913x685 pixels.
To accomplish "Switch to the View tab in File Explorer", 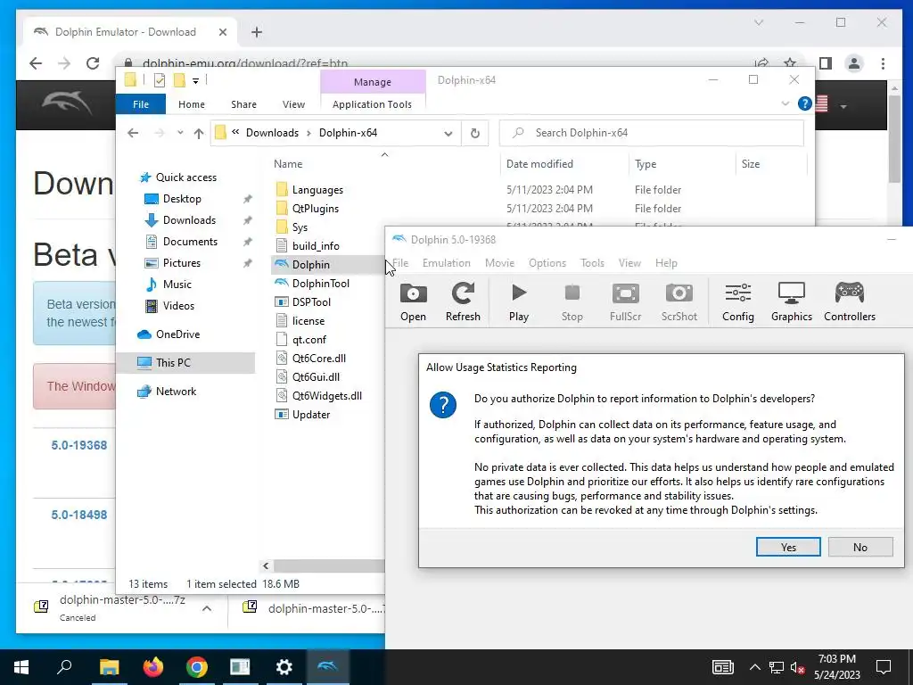I will tap(293, 104).
